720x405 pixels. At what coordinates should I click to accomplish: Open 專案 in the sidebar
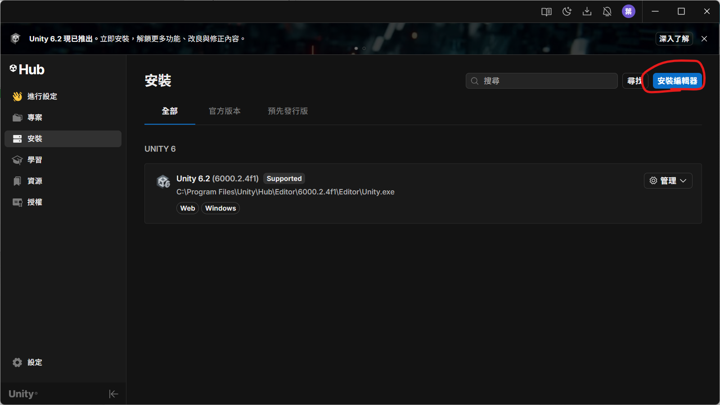point(63,117)
